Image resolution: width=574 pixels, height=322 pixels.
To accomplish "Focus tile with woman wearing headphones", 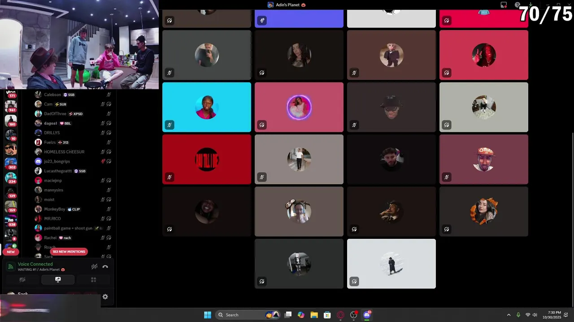I will (299, 212).
